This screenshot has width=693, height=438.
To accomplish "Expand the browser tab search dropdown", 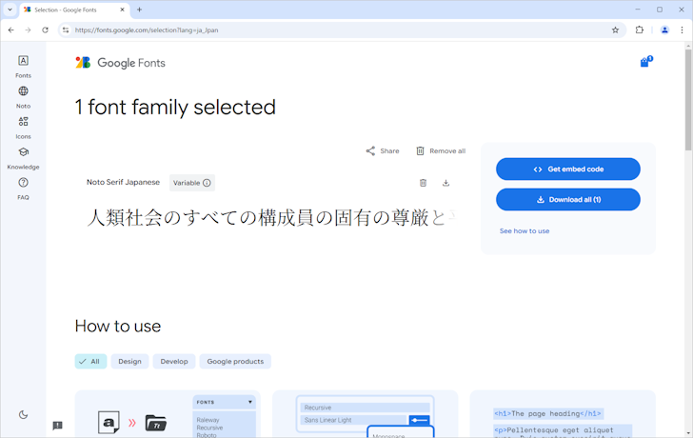I will click(x=10, y=10).
